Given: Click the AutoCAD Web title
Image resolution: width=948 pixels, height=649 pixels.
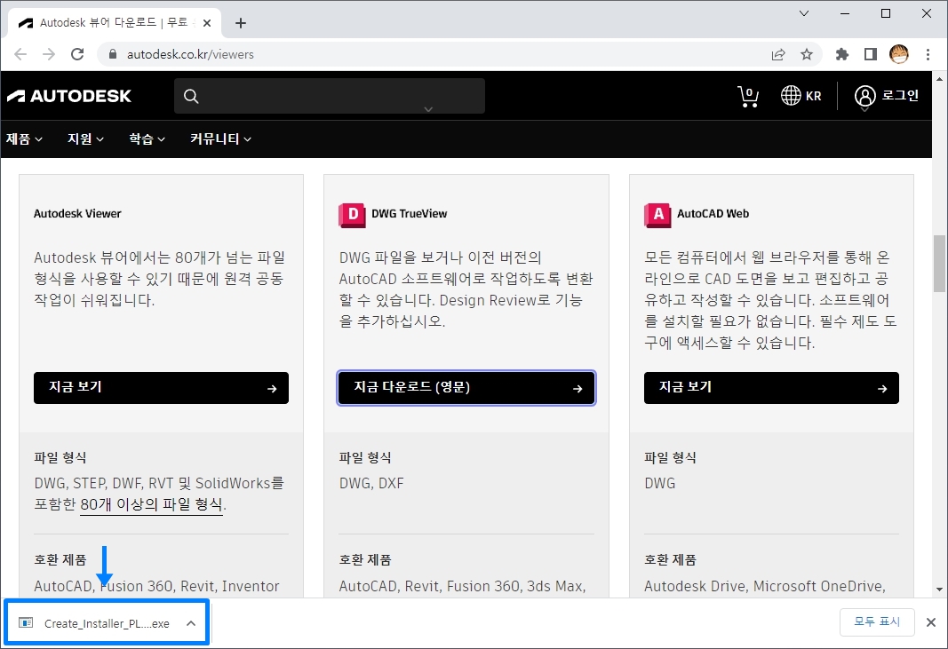Looking at the screenshot, I should 713,214.
